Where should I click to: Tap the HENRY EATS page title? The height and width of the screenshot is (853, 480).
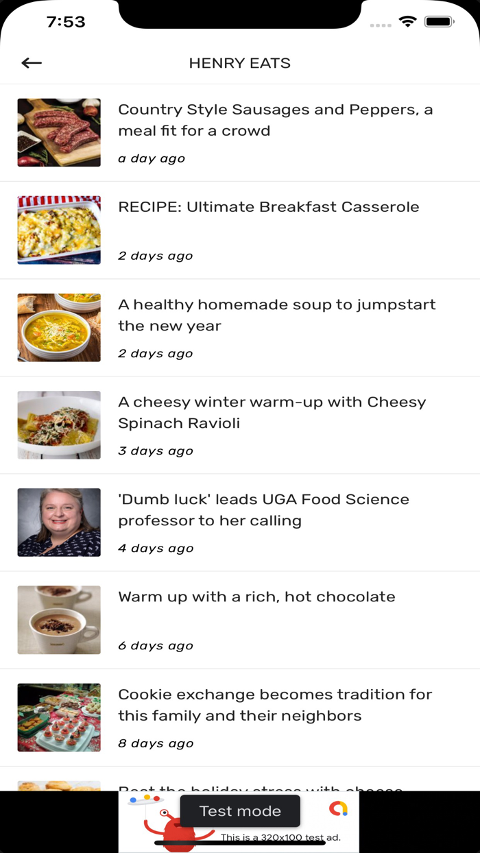pos(240,63)
